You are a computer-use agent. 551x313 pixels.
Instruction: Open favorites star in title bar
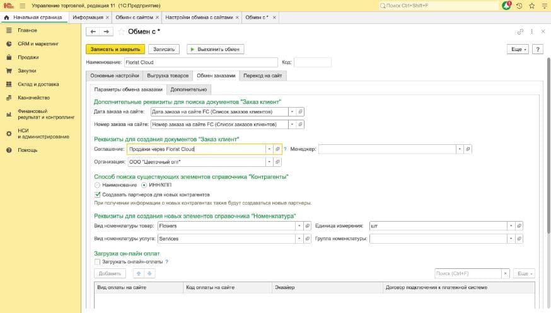(x=531, y=6)
